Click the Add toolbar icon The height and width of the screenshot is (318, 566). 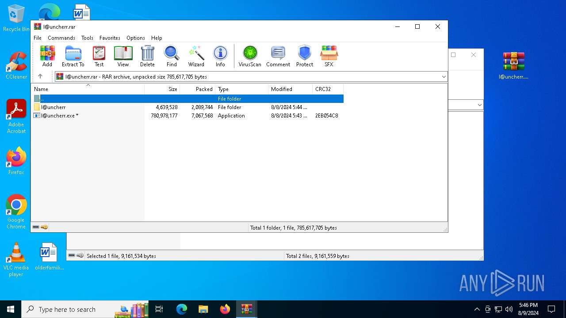click(47, 56)
